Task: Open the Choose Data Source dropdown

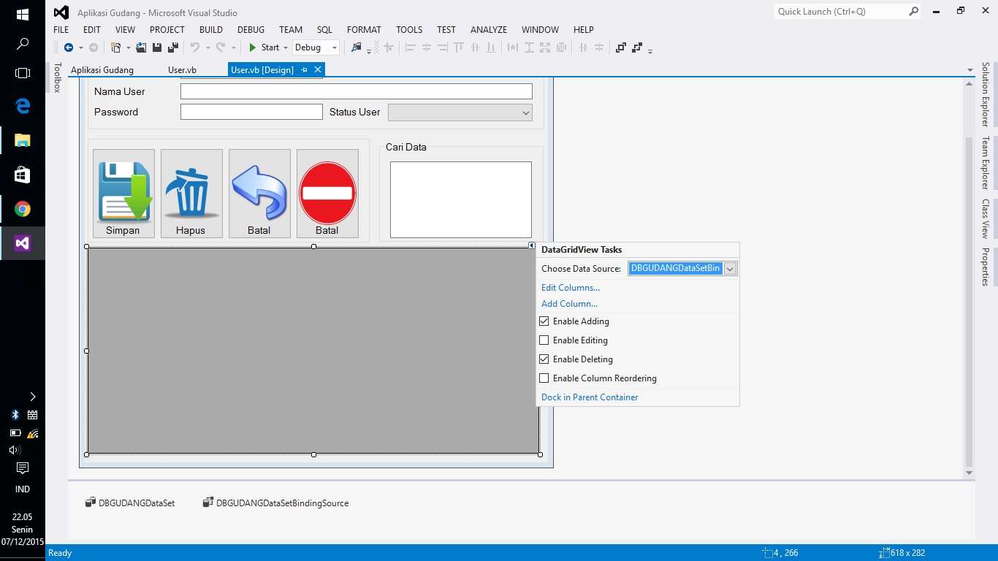Action: point(729,269)
